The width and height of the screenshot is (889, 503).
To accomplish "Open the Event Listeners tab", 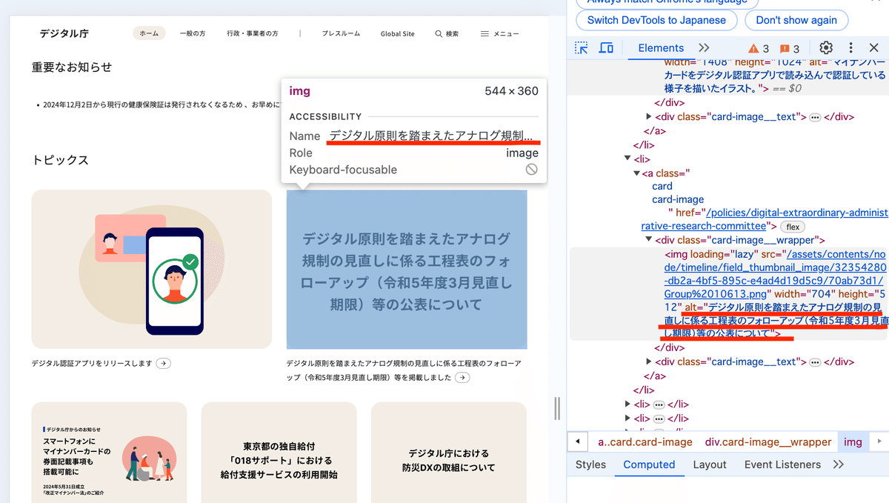I will click(x=782, y=464).
